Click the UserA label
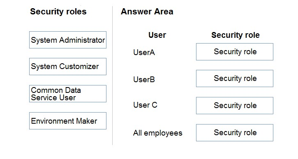This screenshot has width=298, height=159. [x=144, y=52]
